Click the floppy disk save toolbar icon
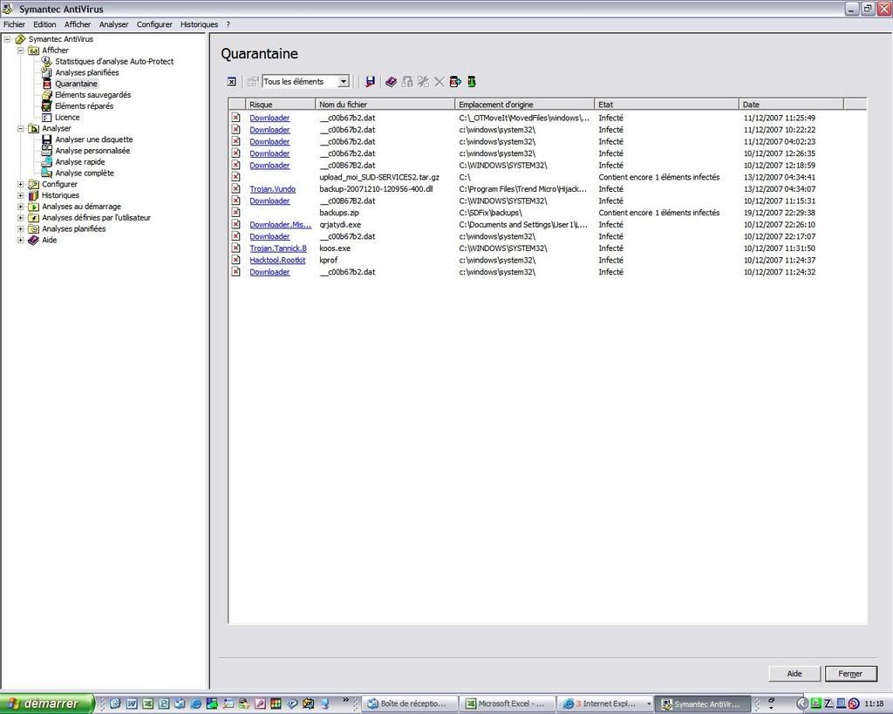Screen dimensions: 893x714 pyautogui.click(x=371, y=82)
